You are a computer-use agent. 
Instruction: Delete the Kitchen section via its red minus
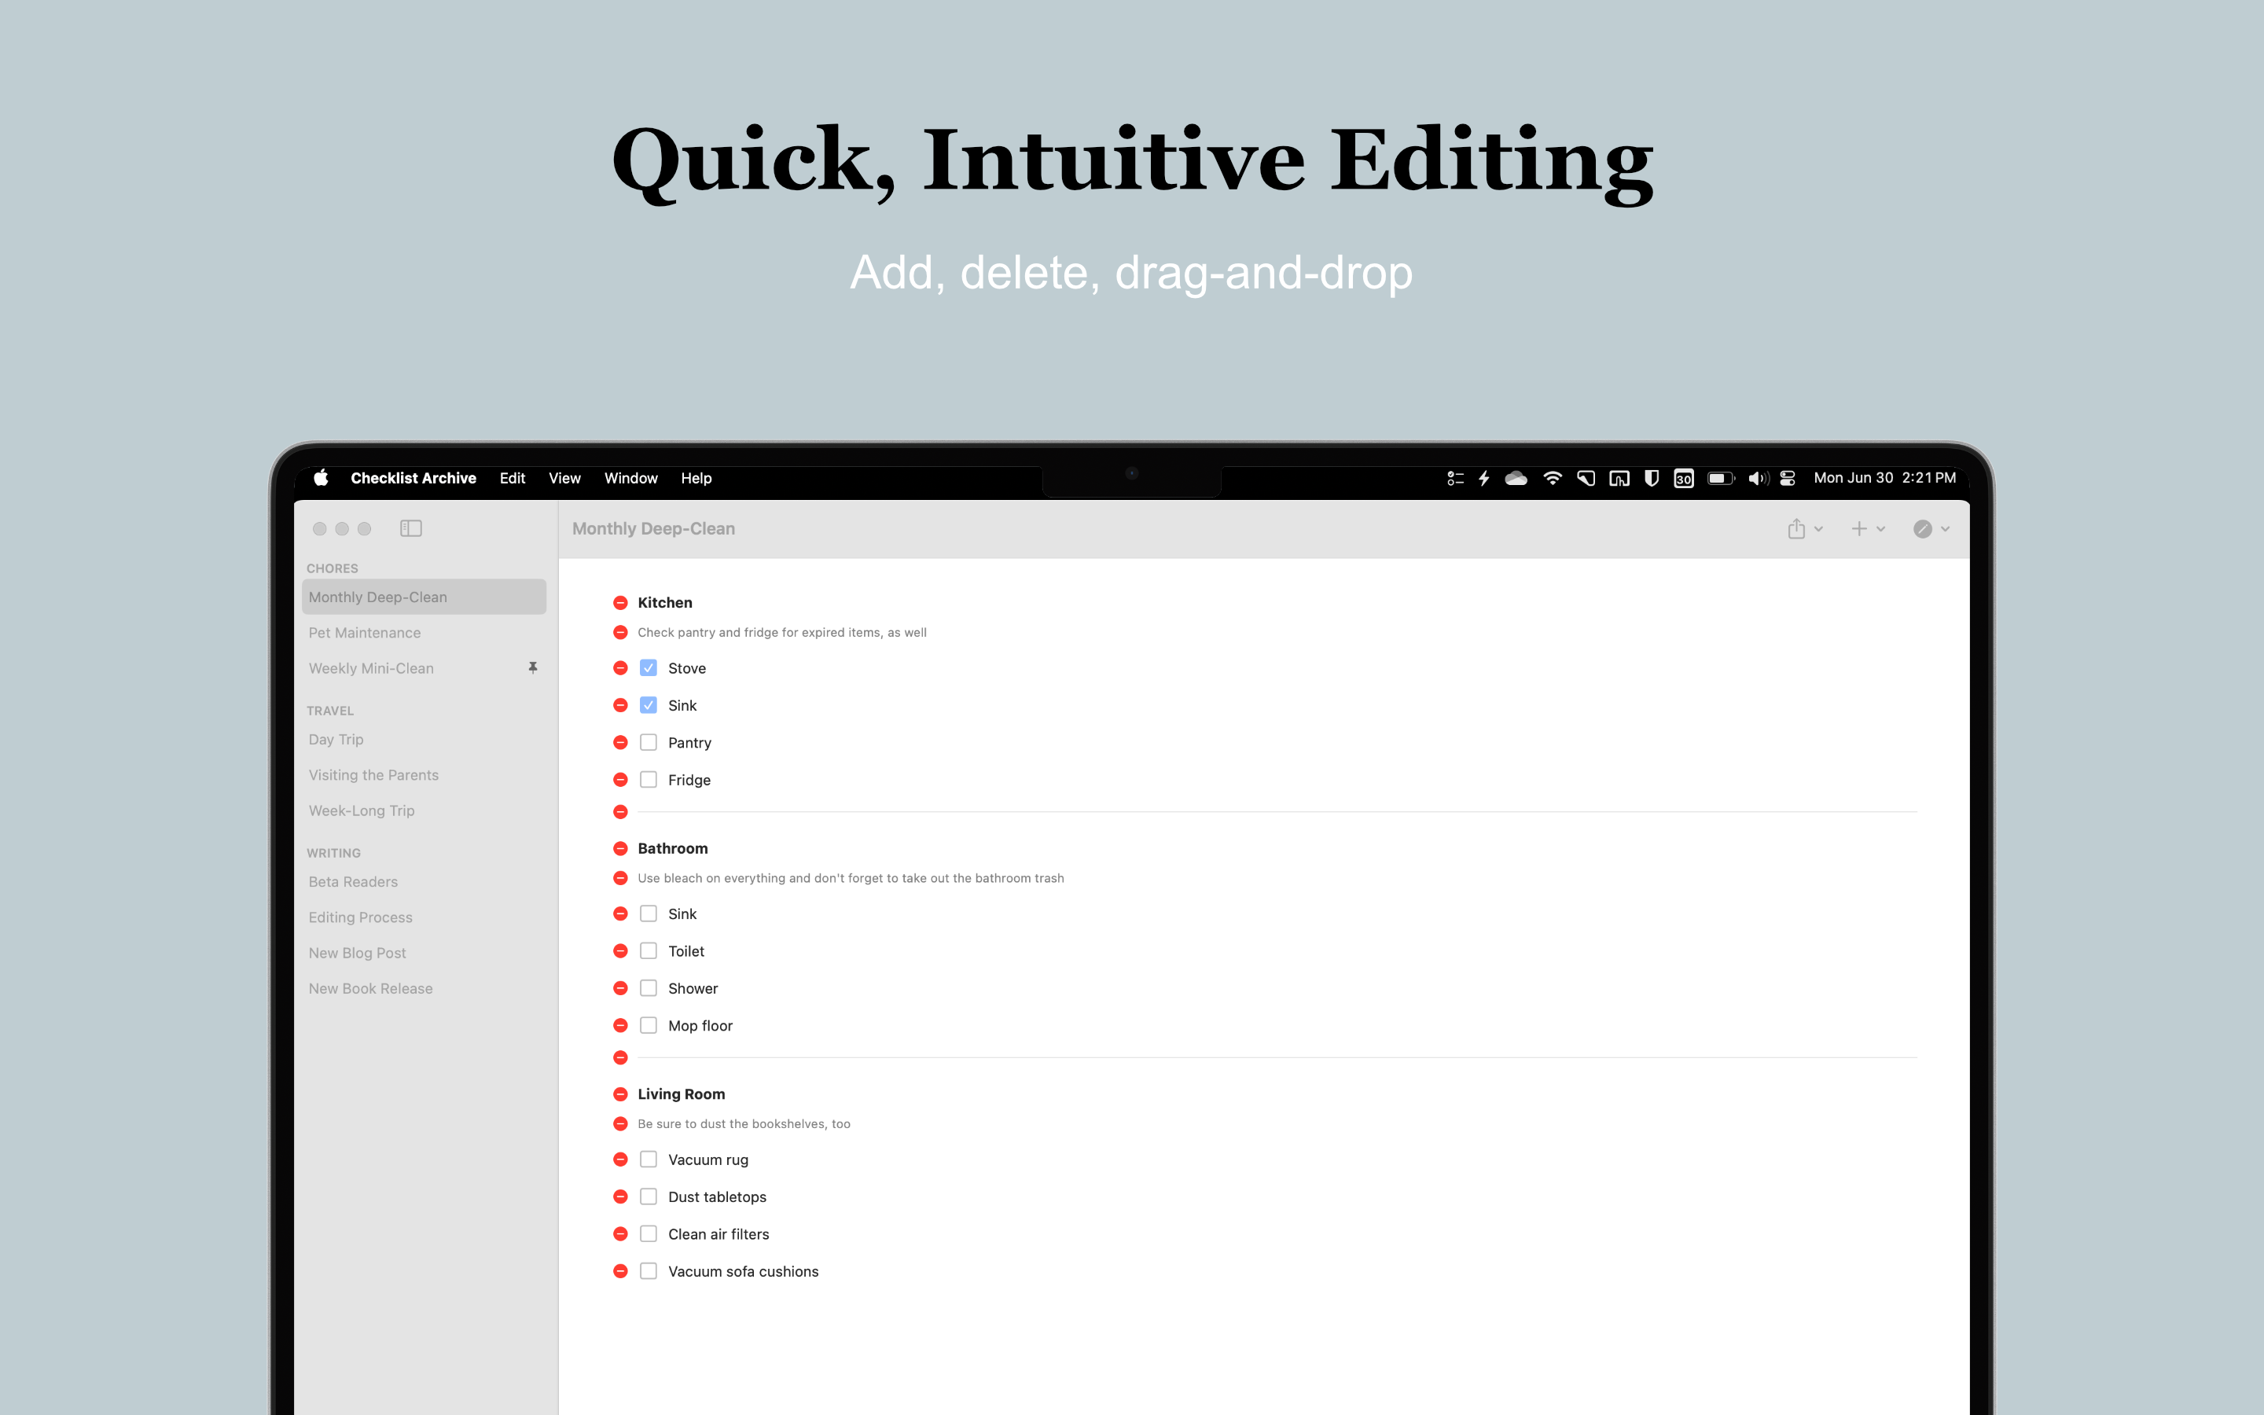pyautogui.click(x=620, y=603)
